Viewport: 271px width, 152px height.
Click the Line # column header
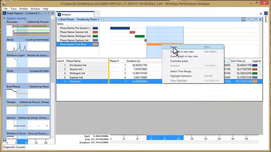coord(60,61)
